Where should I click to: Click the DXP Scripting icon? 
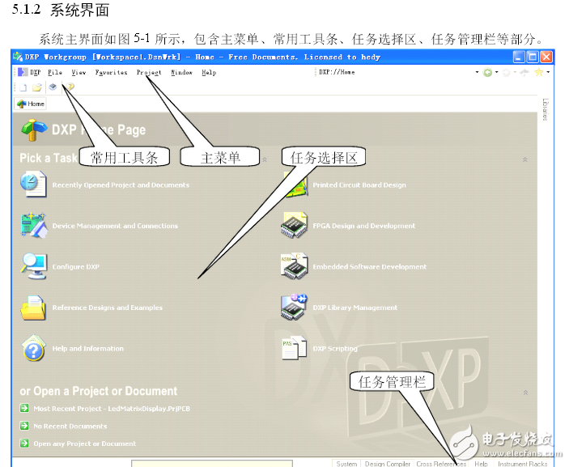pyautogui.click(x=294, y=348)
